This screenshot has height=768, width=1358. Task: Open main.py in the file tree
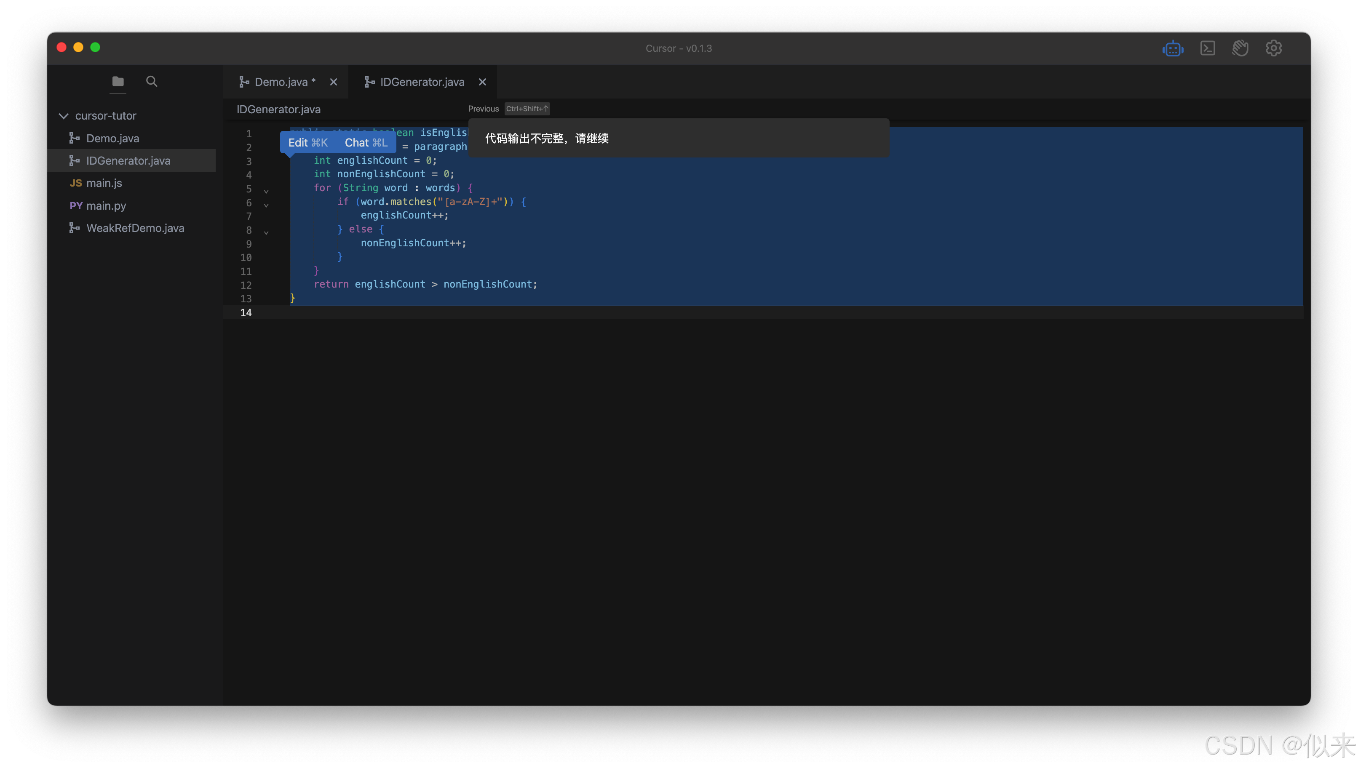coord(106,206)
